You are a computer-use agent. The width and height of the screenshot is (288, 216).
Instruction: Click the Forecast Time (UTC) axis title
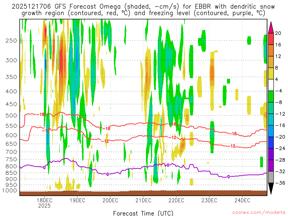point(143,213)
